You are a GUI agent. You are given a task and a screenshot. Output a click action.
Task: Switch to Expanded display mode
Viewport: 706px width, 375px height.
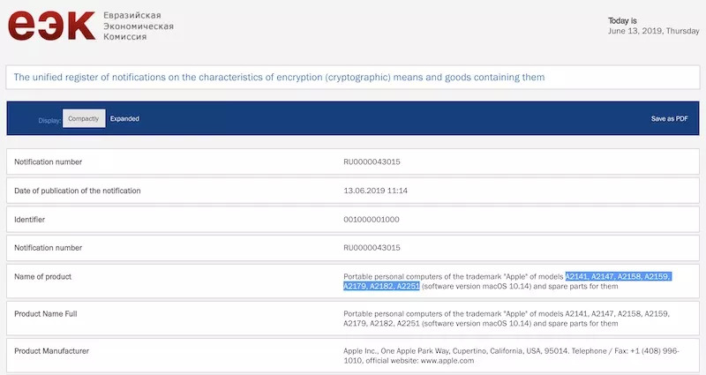(x=124, y=118)
